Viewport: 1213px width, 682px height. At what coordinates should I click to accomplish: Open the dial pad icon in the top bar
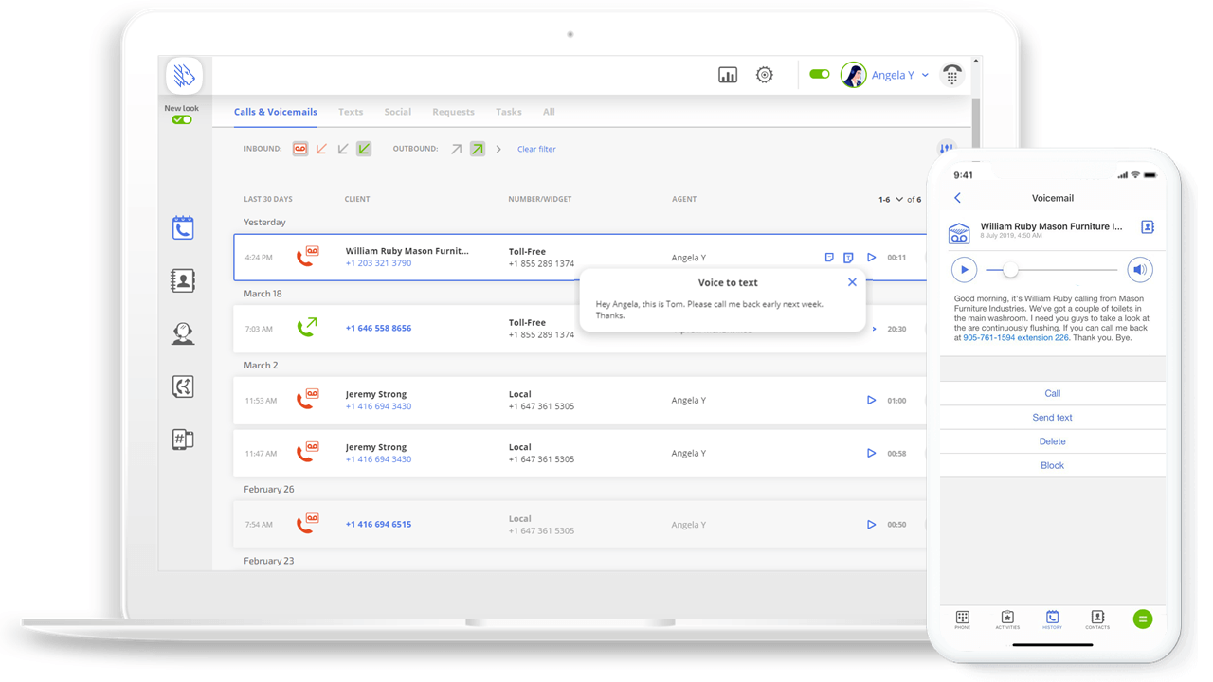point(952,75)
